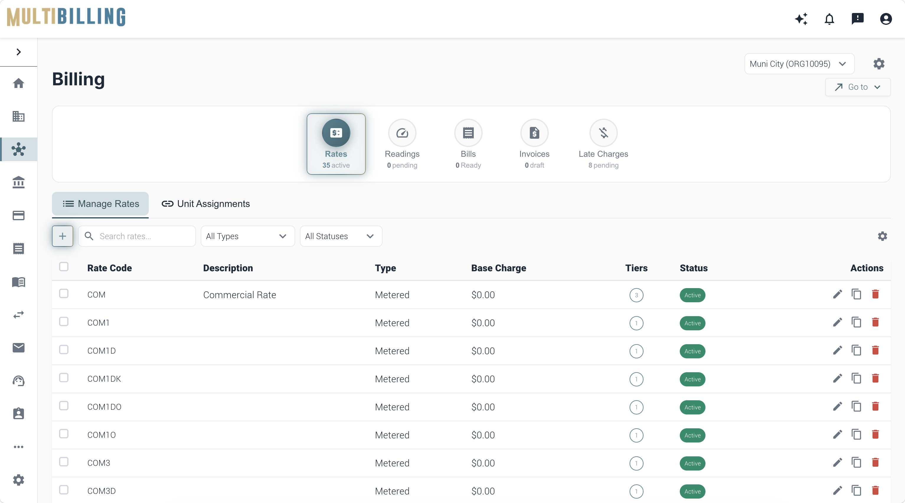
Task: Sort by the Rate Code column header
Action: point(109,268)
